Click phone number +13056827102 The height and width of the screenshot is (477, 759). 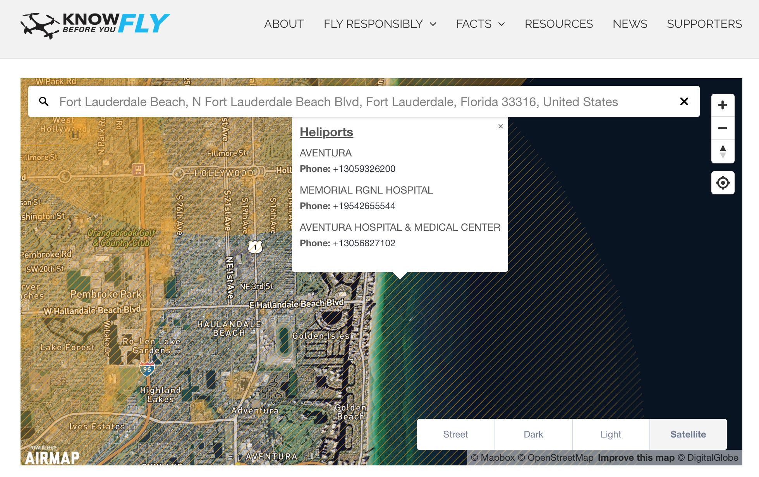click(x=364, y=243)
